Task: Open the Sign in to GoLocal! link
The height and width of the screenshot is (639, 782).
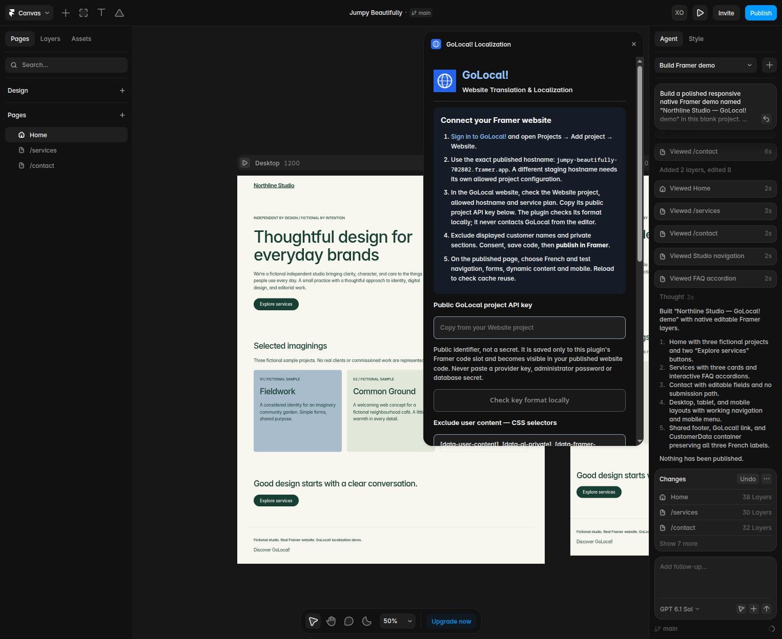Action: click(478, 137)
